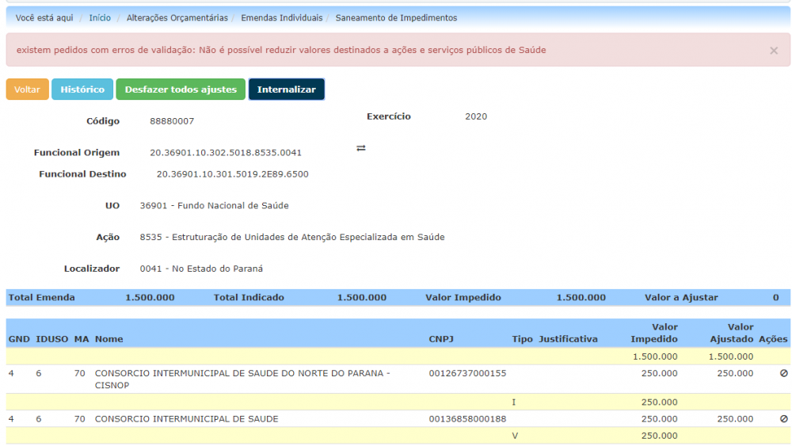Click the Valor Impedido column header
The height and width of the screenshot is (446, 792).
(x=653, y=333)
